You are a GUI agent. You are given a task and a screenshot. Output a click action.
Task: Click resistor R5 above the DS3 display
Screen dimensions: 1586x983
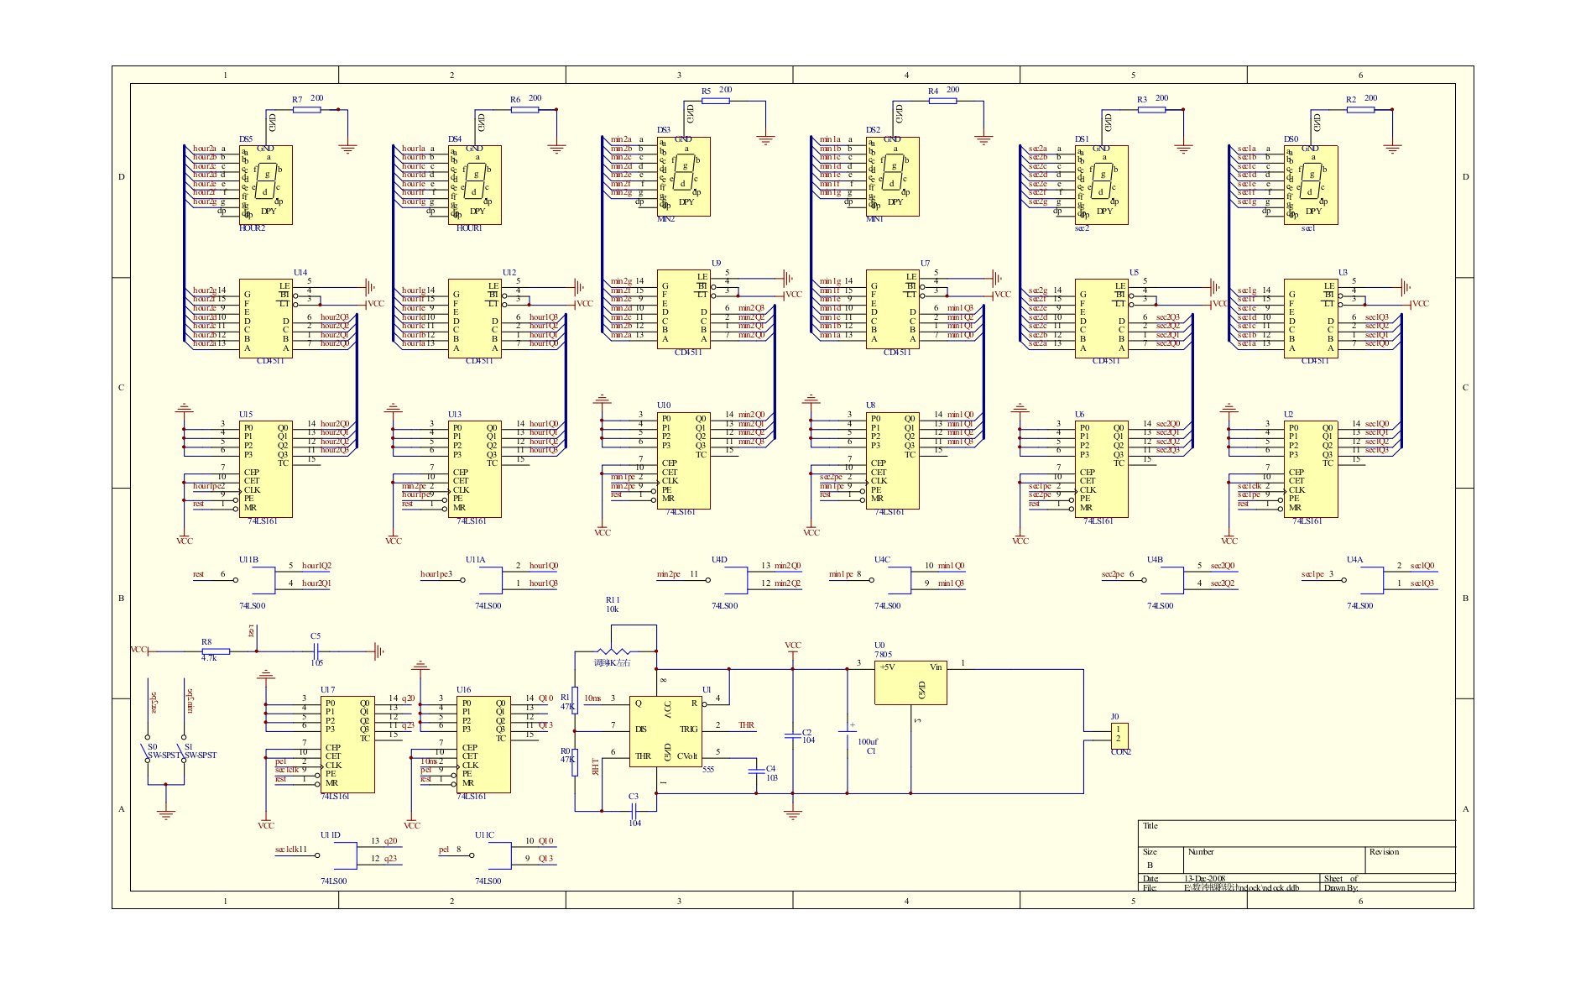pyautogui.click(x=716, y=101)
